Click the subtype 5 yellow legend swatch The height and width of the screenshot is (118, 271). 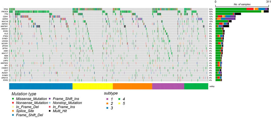point(119,103)
